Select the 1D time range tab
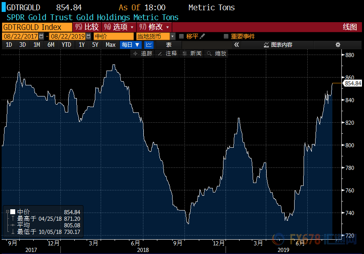Screen dimensions: 364x254 pos(9,45)
